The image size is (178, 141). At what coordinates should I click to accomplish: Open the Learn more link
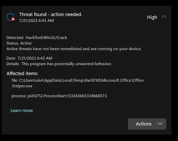pyautogui.click(x=22, y=110)
